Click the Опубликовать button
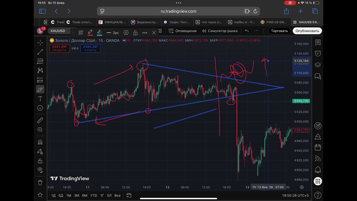This screenshot has width=357, height=201. (307, 31)
